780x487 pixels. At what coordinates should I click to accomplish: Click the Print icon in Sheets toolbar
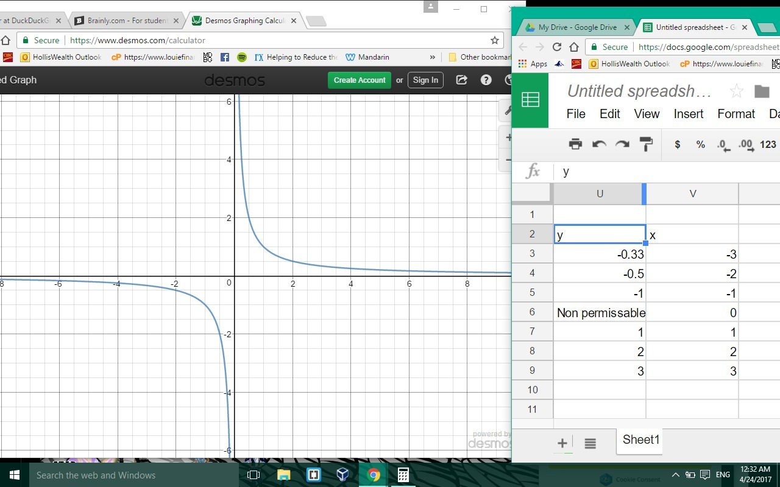(x=575, y=144)
